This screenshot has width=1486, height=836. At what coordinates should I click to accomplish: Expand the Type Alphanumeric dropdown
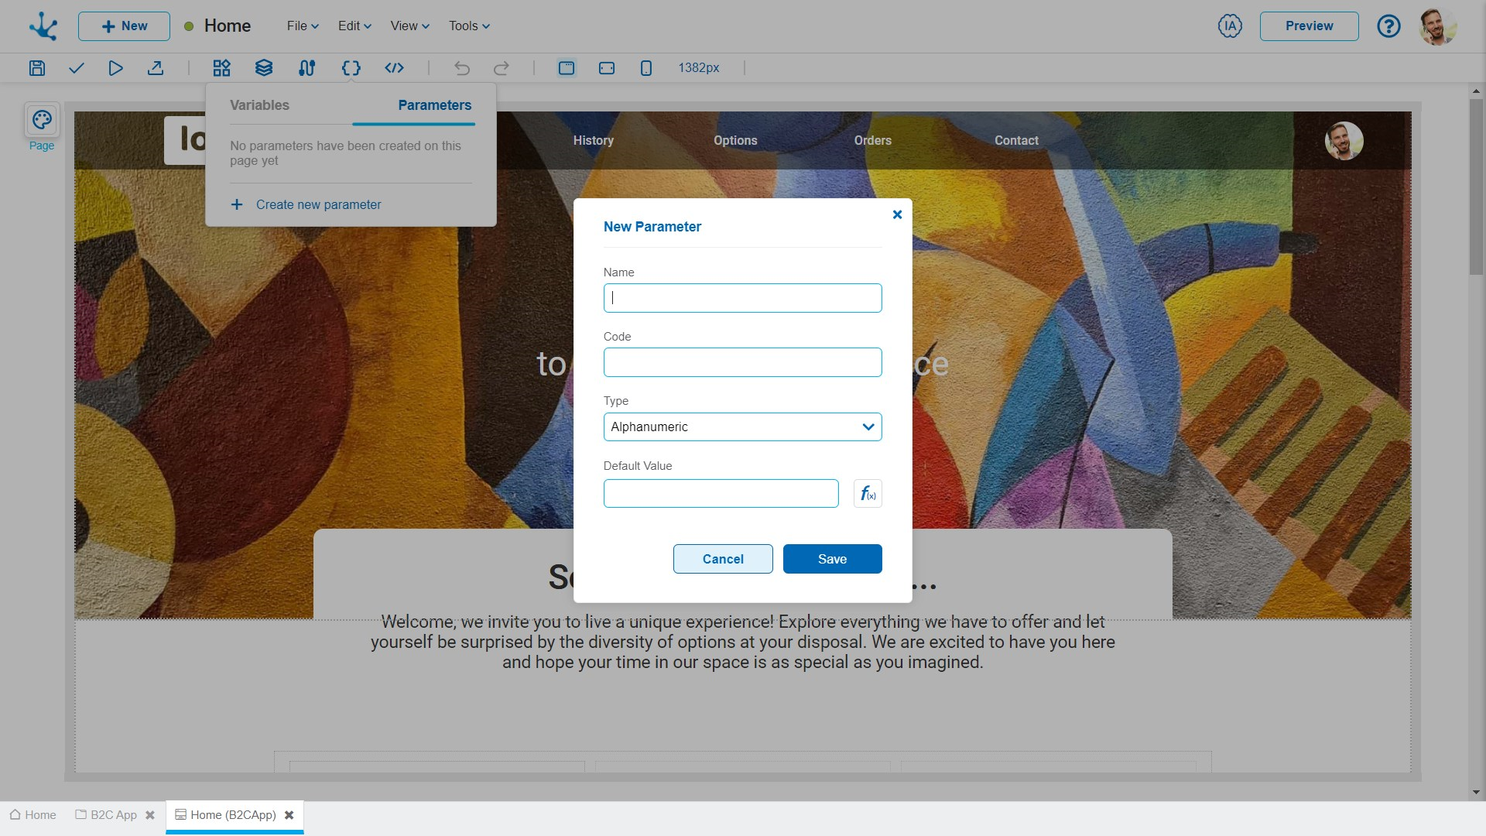[742, 427]
